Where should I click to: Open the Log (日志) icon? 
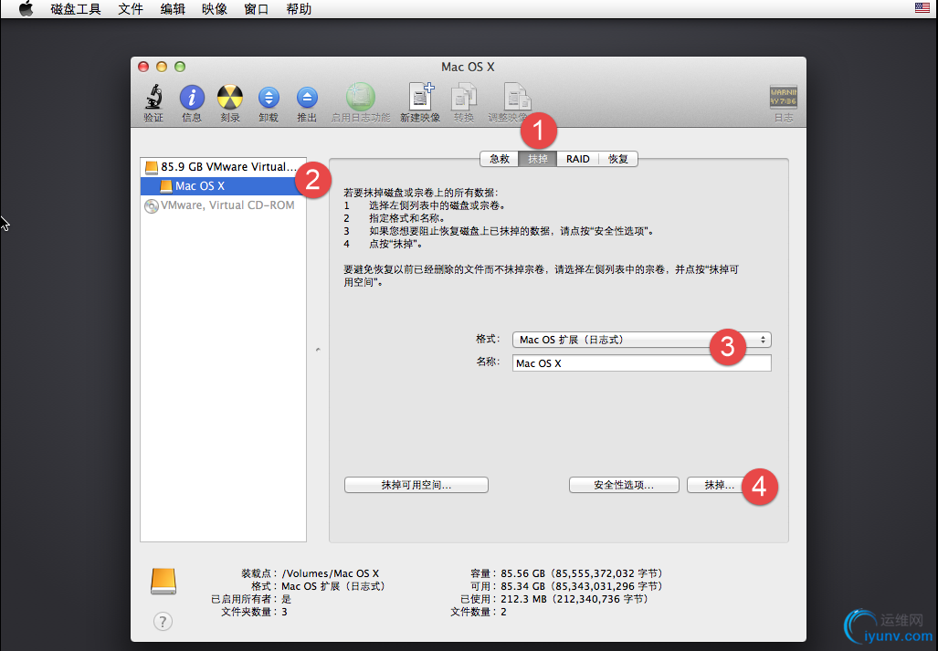click(x=783, y=97)
